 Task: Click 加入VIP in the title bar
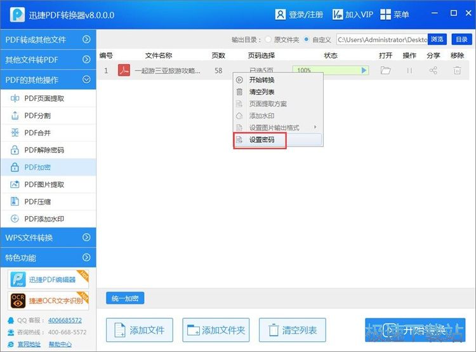[x=352, y=14]
